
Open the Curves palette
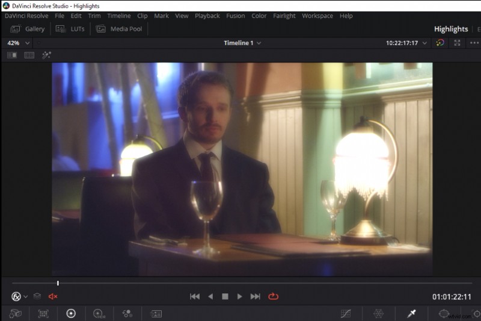click(x=346, y=314)
